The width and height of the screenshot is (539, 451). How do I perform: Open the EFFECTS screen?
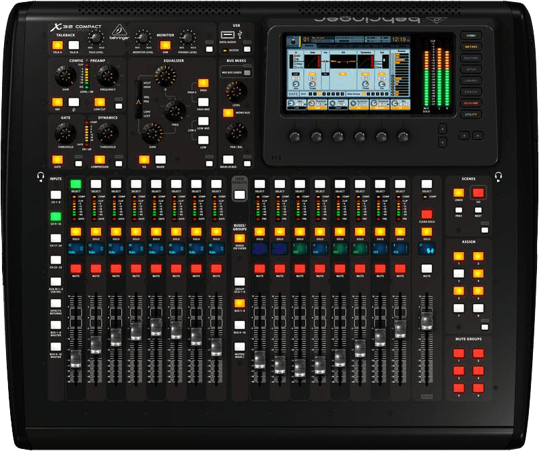coord(471,92)
